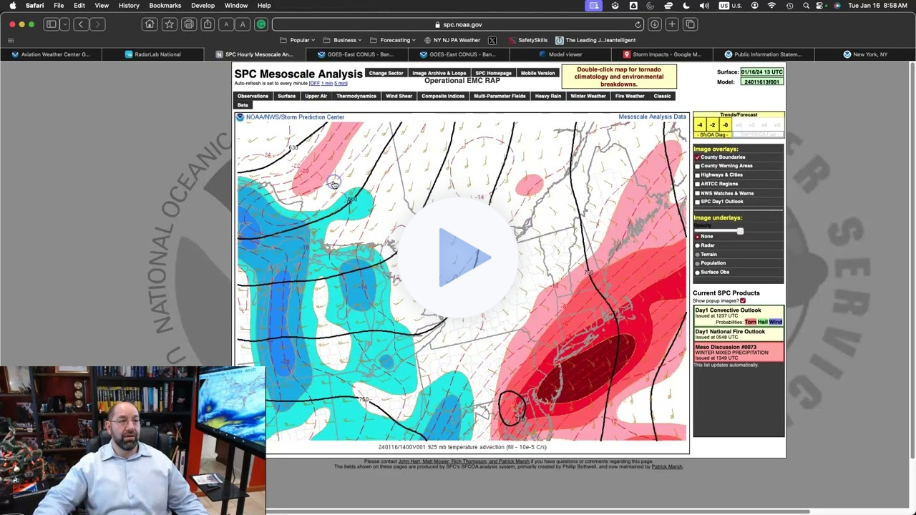
Task: Switch to the Winter Weather section
Action: pyautogui.click(x=588, y=96)
